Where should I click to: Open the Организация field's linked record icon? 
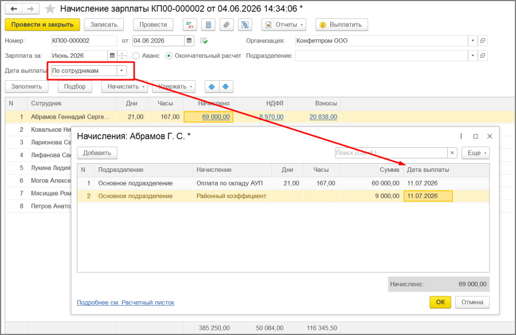482,41
